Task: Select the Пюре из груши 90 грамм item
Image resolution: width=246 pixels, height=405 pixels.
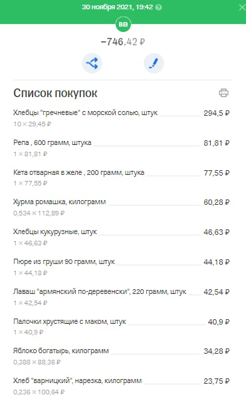Action: (121, 267)
